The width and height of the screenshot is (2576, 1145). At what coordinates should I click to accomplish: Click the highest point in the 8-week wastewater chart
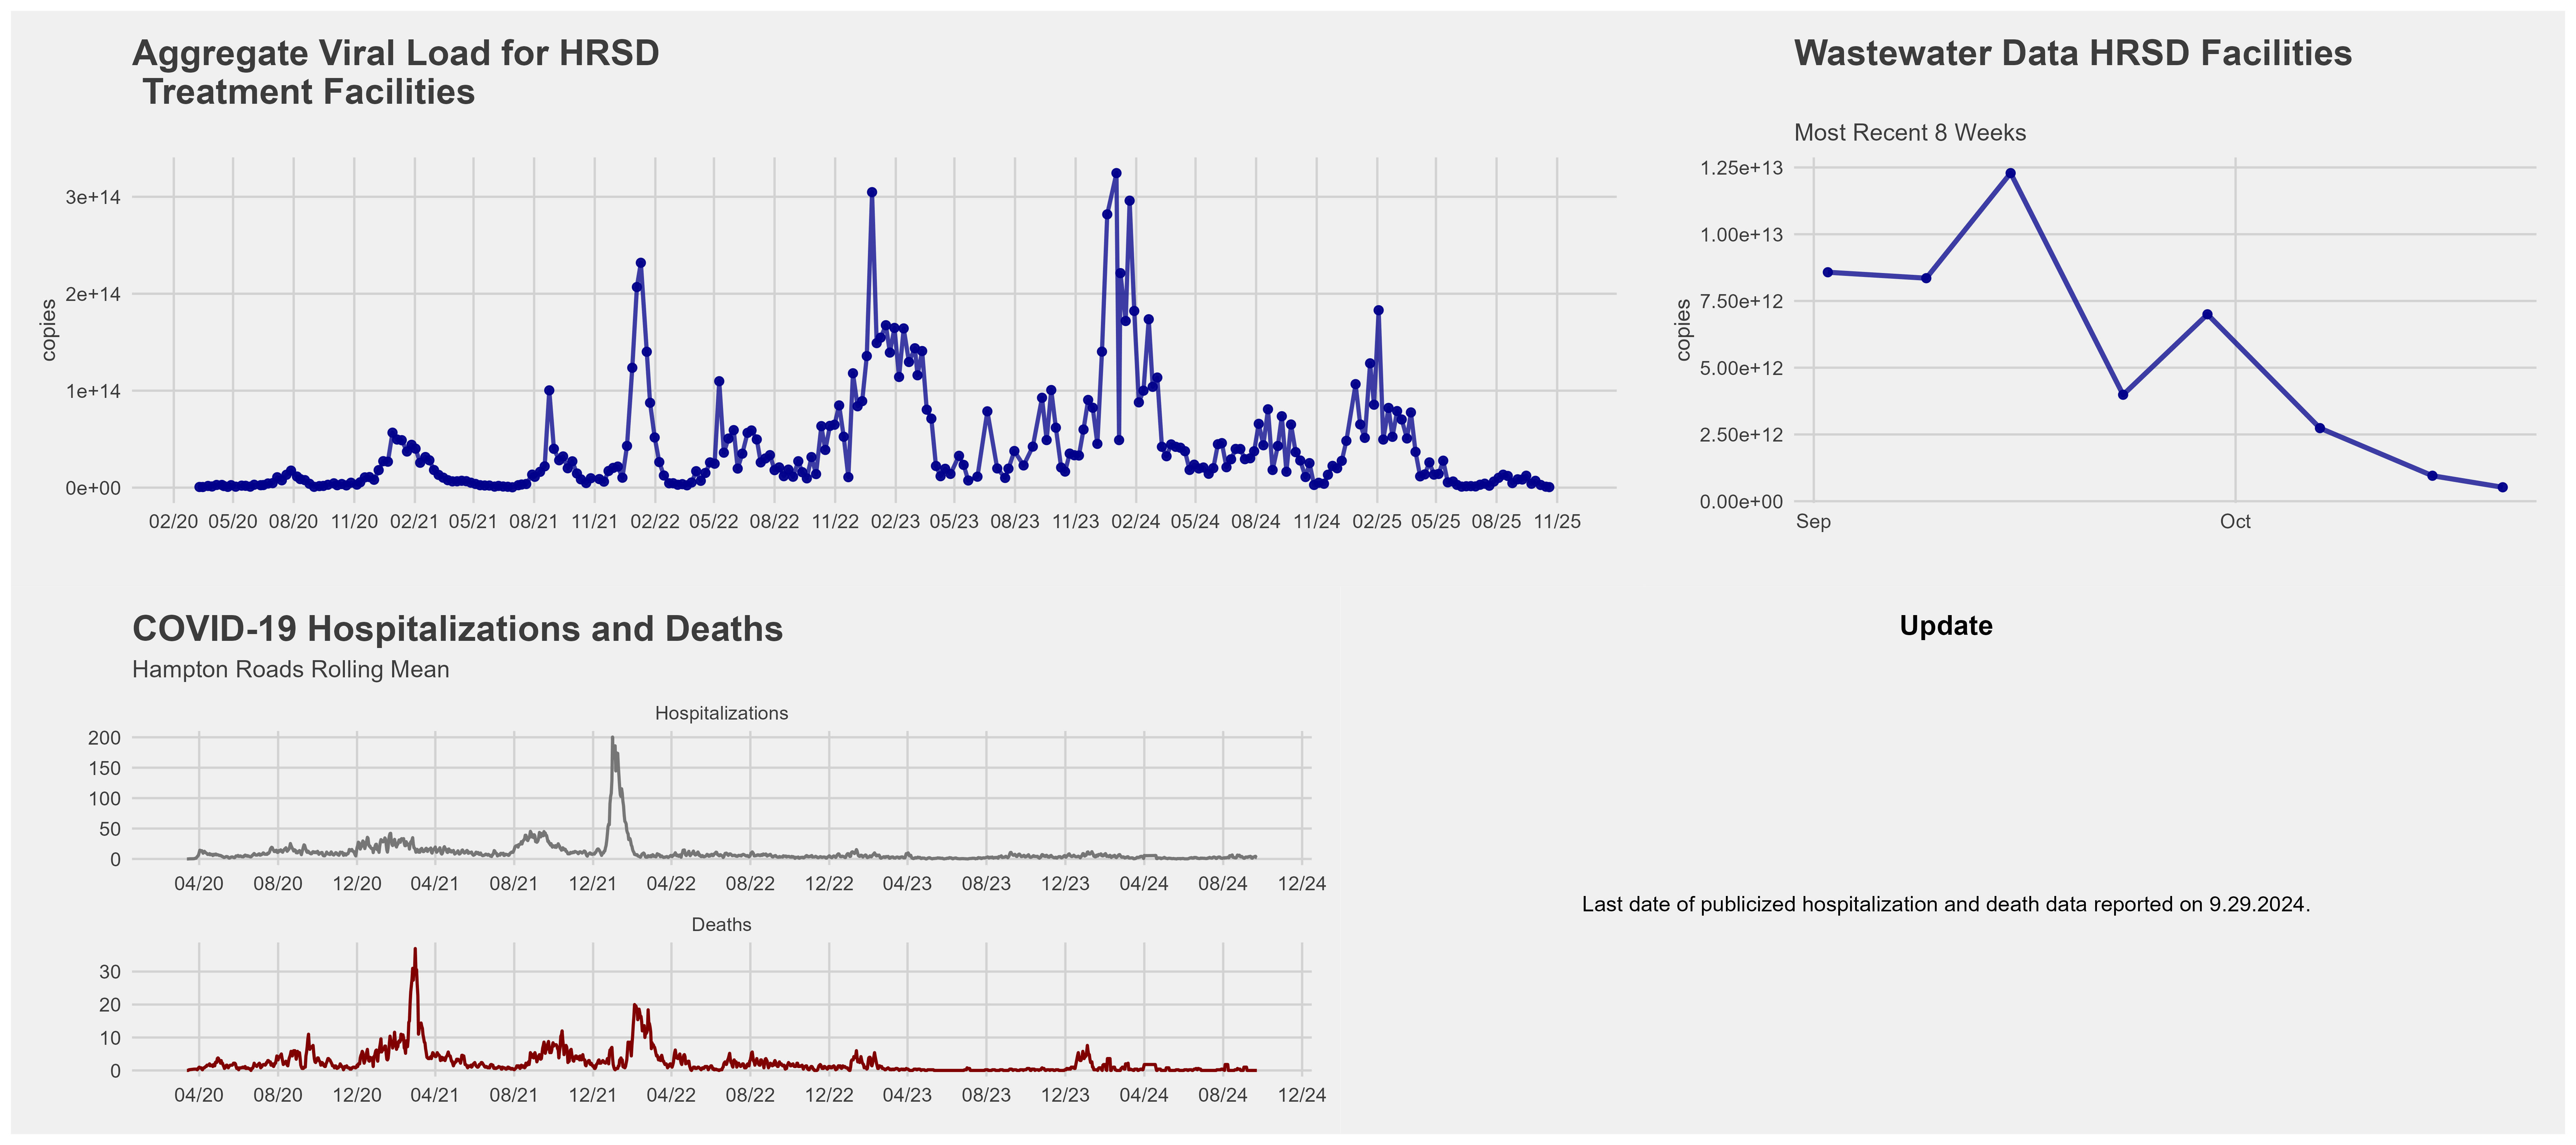2011,173
